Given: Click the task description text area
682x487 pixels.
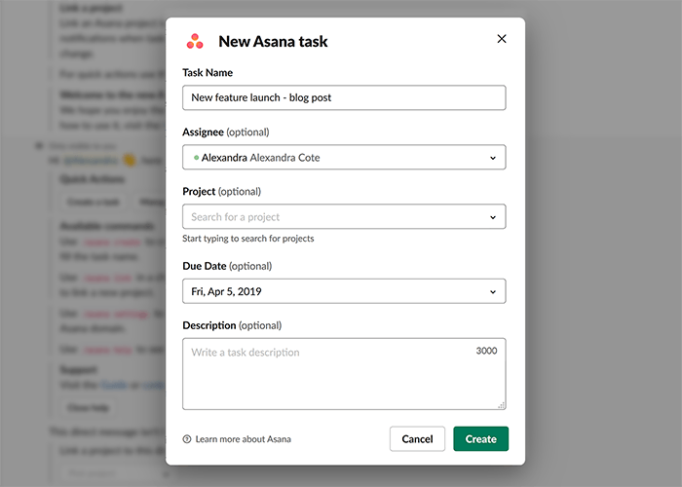Looking at the screenshot, I should [344, 374].
